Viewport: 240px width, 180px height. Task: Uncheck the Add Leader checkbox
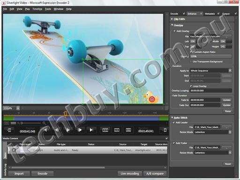pos(173,122)
